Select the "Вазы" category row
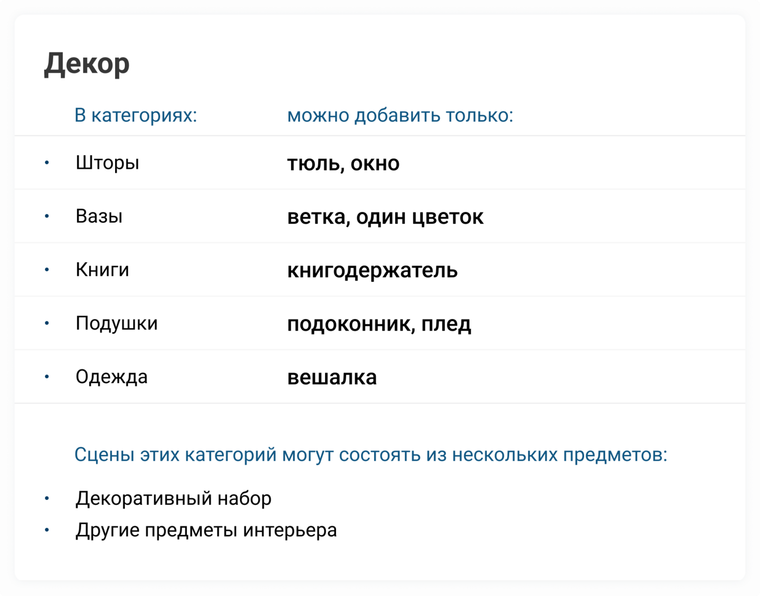The height and width of the screenshot is (596, 760). [x=99, y=216]
